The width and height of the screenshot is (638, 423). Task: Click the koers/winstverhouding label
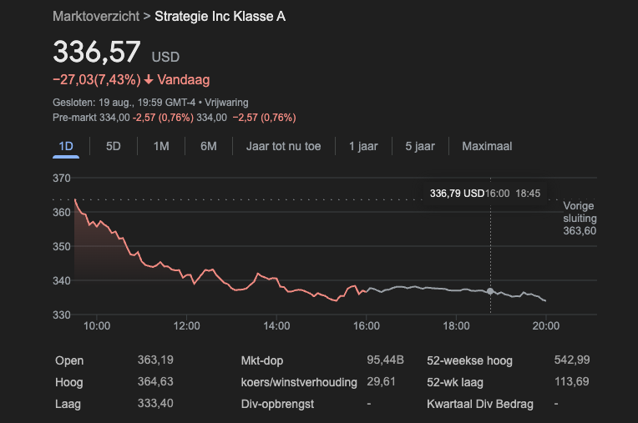299,382
